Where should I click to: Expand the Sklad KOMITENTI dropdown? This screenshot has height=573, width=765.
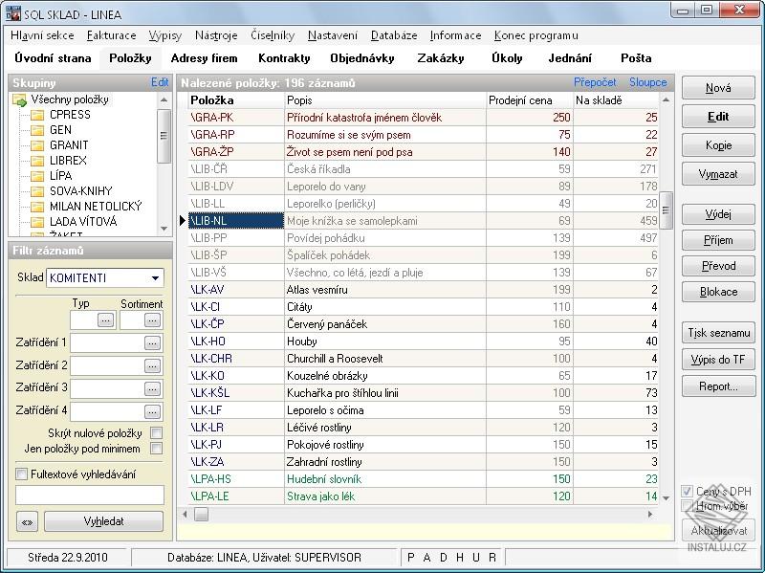click(x=155, y=278)
